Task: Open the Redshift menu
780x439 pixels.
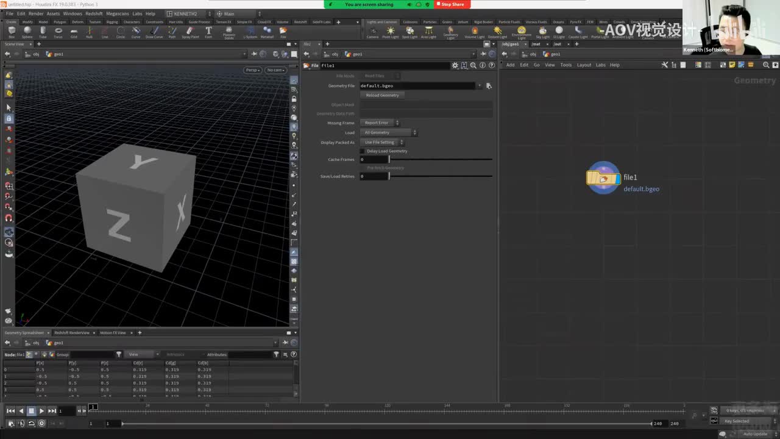Action: click(x=94, y=13)
